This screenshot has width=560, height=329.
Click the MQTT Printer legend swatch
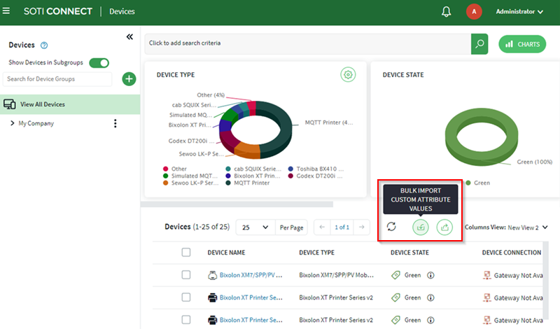tap(228, 183)
